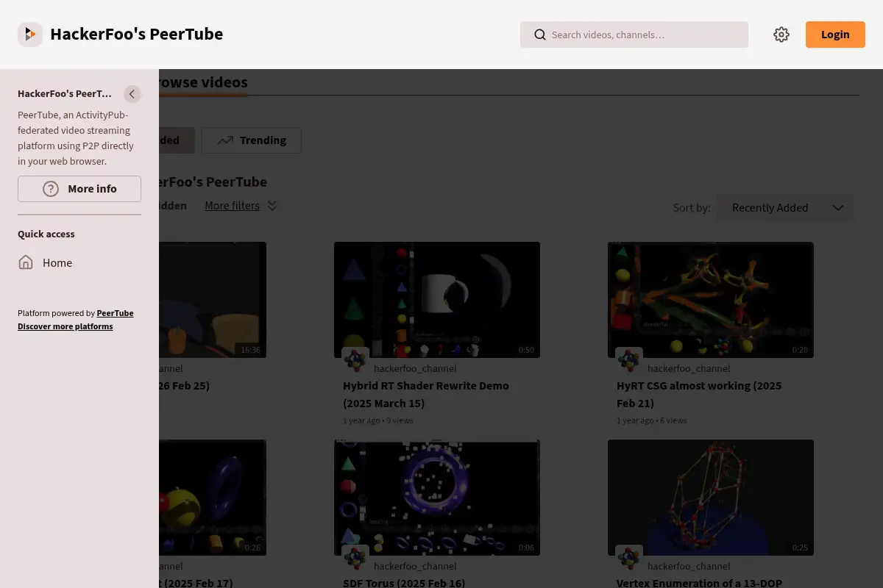Open SDF Torus video thumbnail
The image size is (883, 588).
437,498
